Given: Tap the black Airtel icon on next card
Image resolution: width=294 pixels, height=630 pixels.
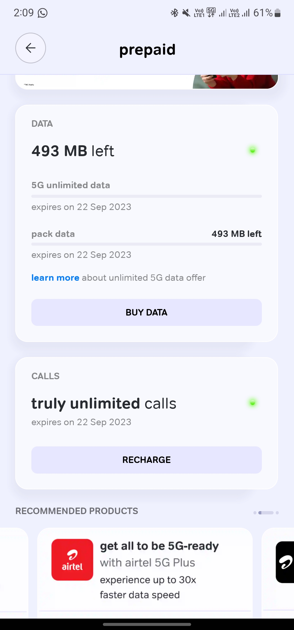Looking at the screenshot, I should tap(285, 562).
